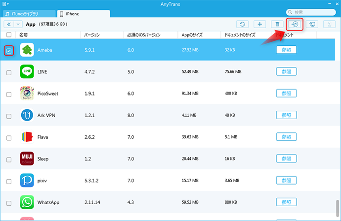Check the Flava checkbox

coord(9,138)
